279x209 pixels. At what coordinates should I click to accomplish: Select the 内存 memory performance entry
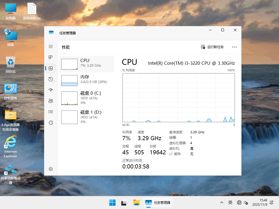click(86, 81)
